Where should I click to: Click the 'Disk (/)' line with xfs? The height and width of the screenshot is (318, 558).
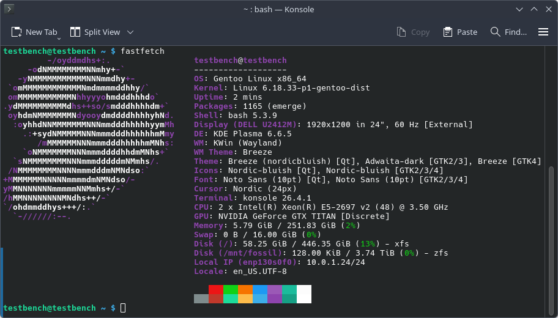(302, 243)
